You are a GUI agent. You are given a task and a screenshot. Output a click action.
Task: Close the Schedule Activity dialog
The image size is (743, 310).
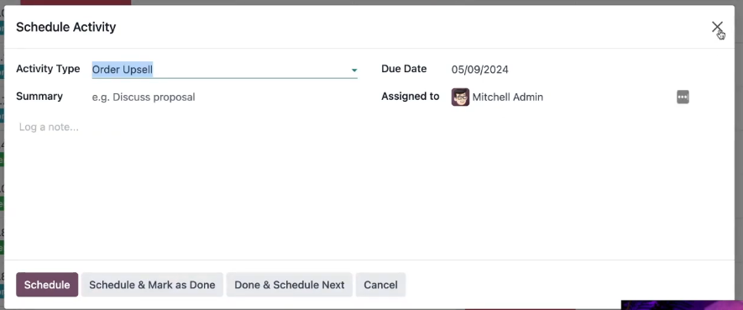point(717,27)
